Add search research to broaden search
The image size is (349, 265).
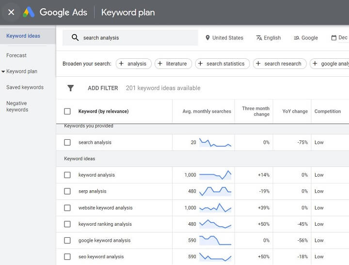point(280,64)
